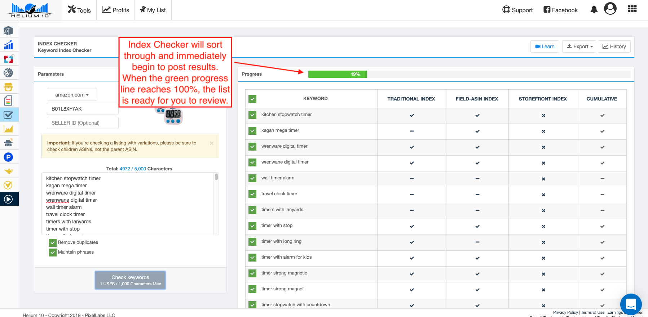Click the Helium 10 logo
Screen dimensions: 648x317
(x=30, y=10)
